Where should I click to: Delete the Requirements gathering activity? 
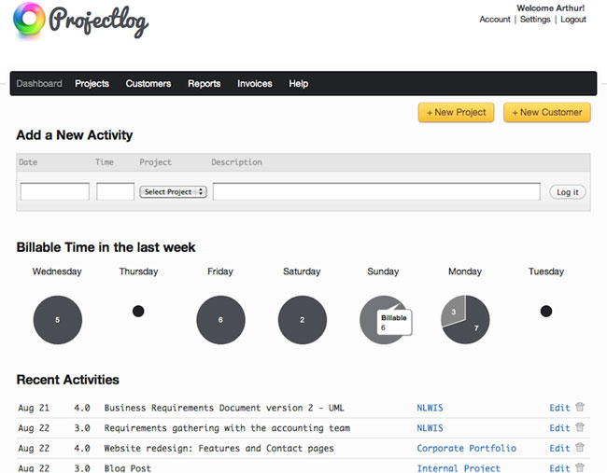(580, 427)
